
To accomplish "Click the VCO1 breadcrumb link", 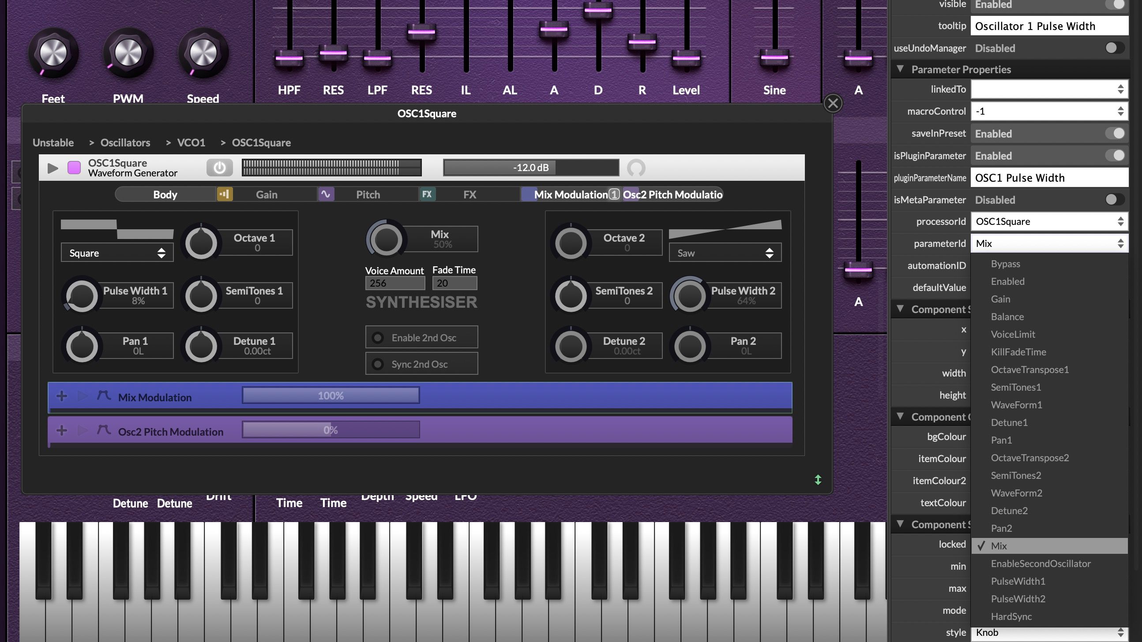I will [x=191, y=143].
